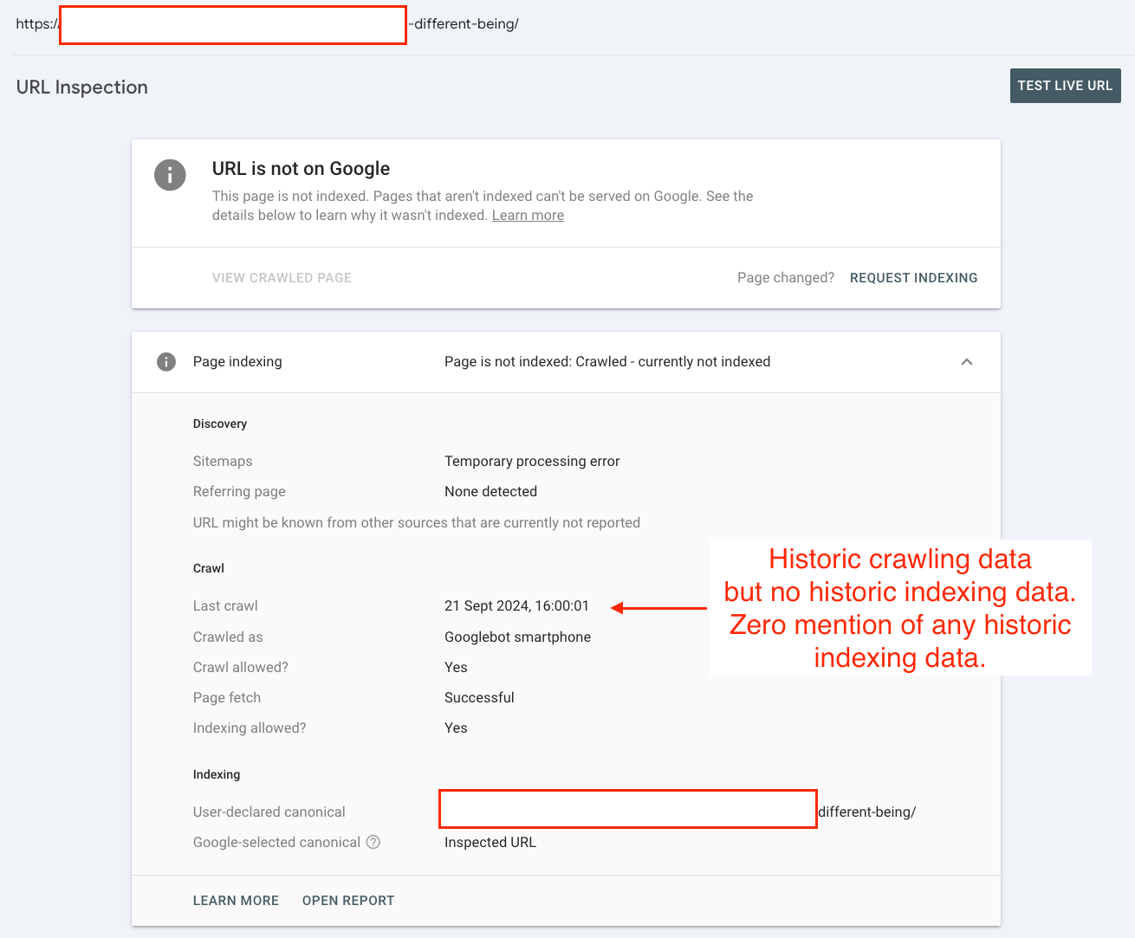Click help icon next to Google-selected canonical
This screenshot has height=938, width=1135.
pos(373,842)
